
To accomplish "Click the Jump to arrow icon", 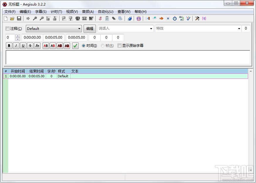I will pos(28,18).
